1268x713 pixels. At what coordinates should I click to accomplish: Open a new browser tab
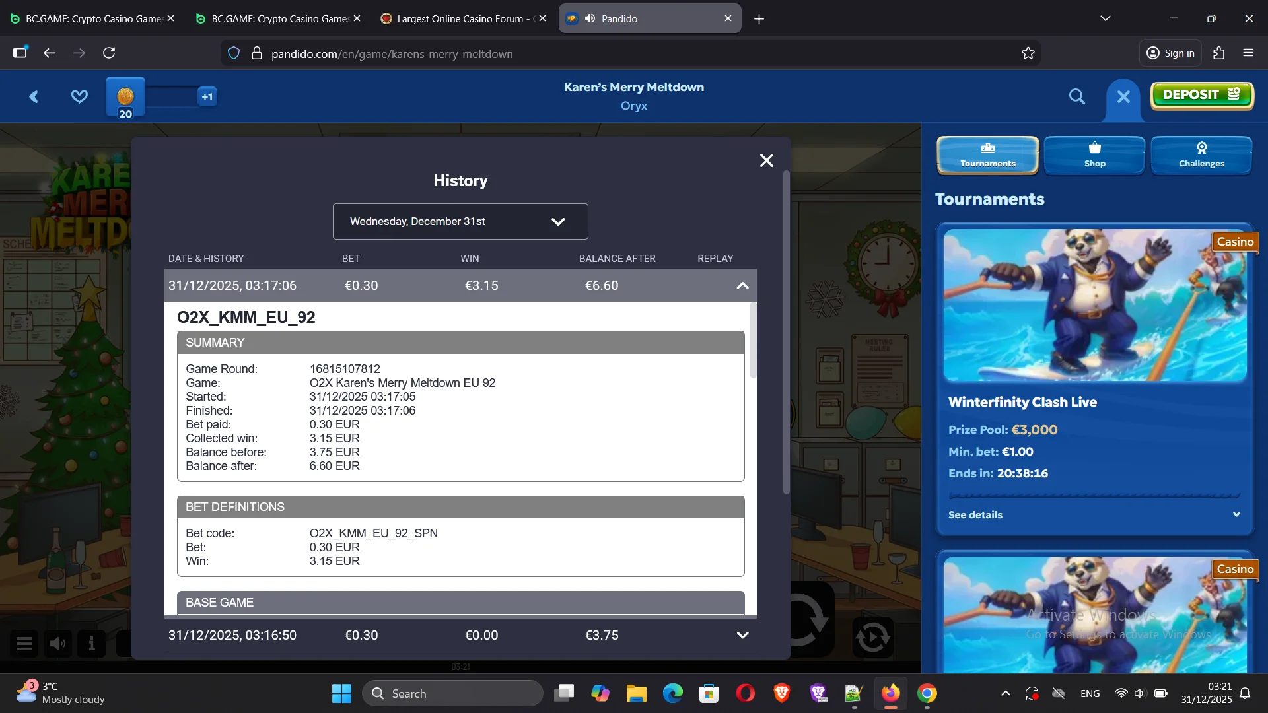pyautogui.click(x=759, y=19)
